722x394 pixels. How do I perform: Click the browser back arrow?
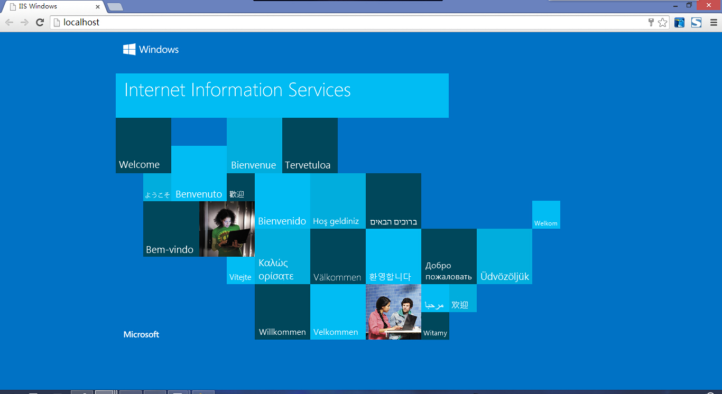(9, 22)
